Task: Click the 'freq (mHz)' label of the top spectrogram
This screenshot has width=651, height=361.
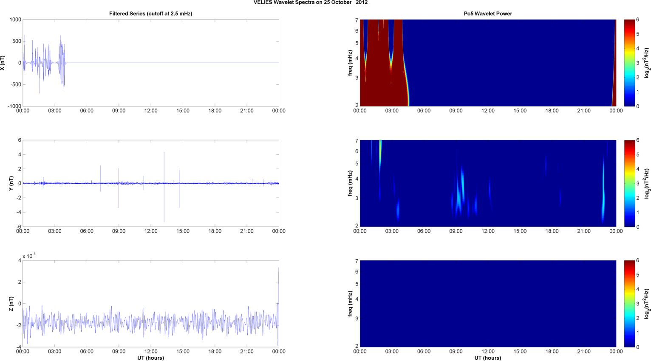Action: click(350, 63)
